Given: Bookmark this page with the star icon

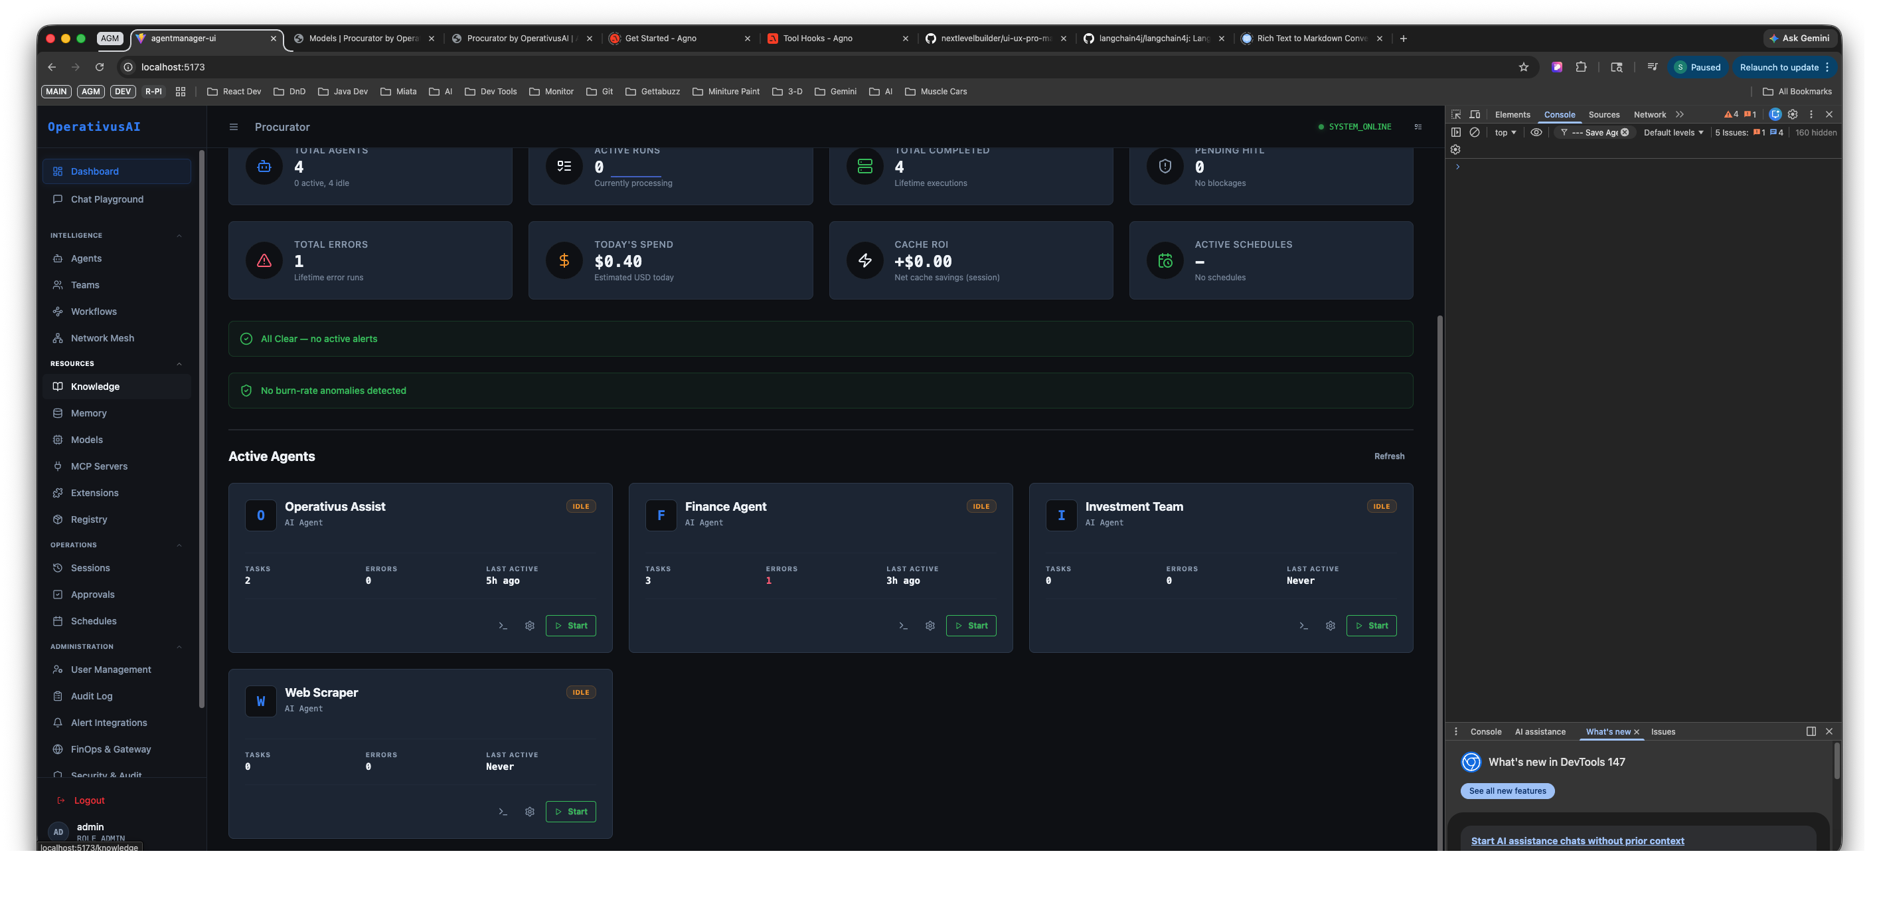Looking at the screenshot, I should pos(1524,67).
